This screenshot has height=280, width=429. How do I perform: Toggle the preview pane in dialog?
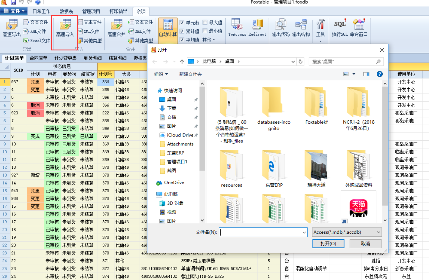point(366,74)
